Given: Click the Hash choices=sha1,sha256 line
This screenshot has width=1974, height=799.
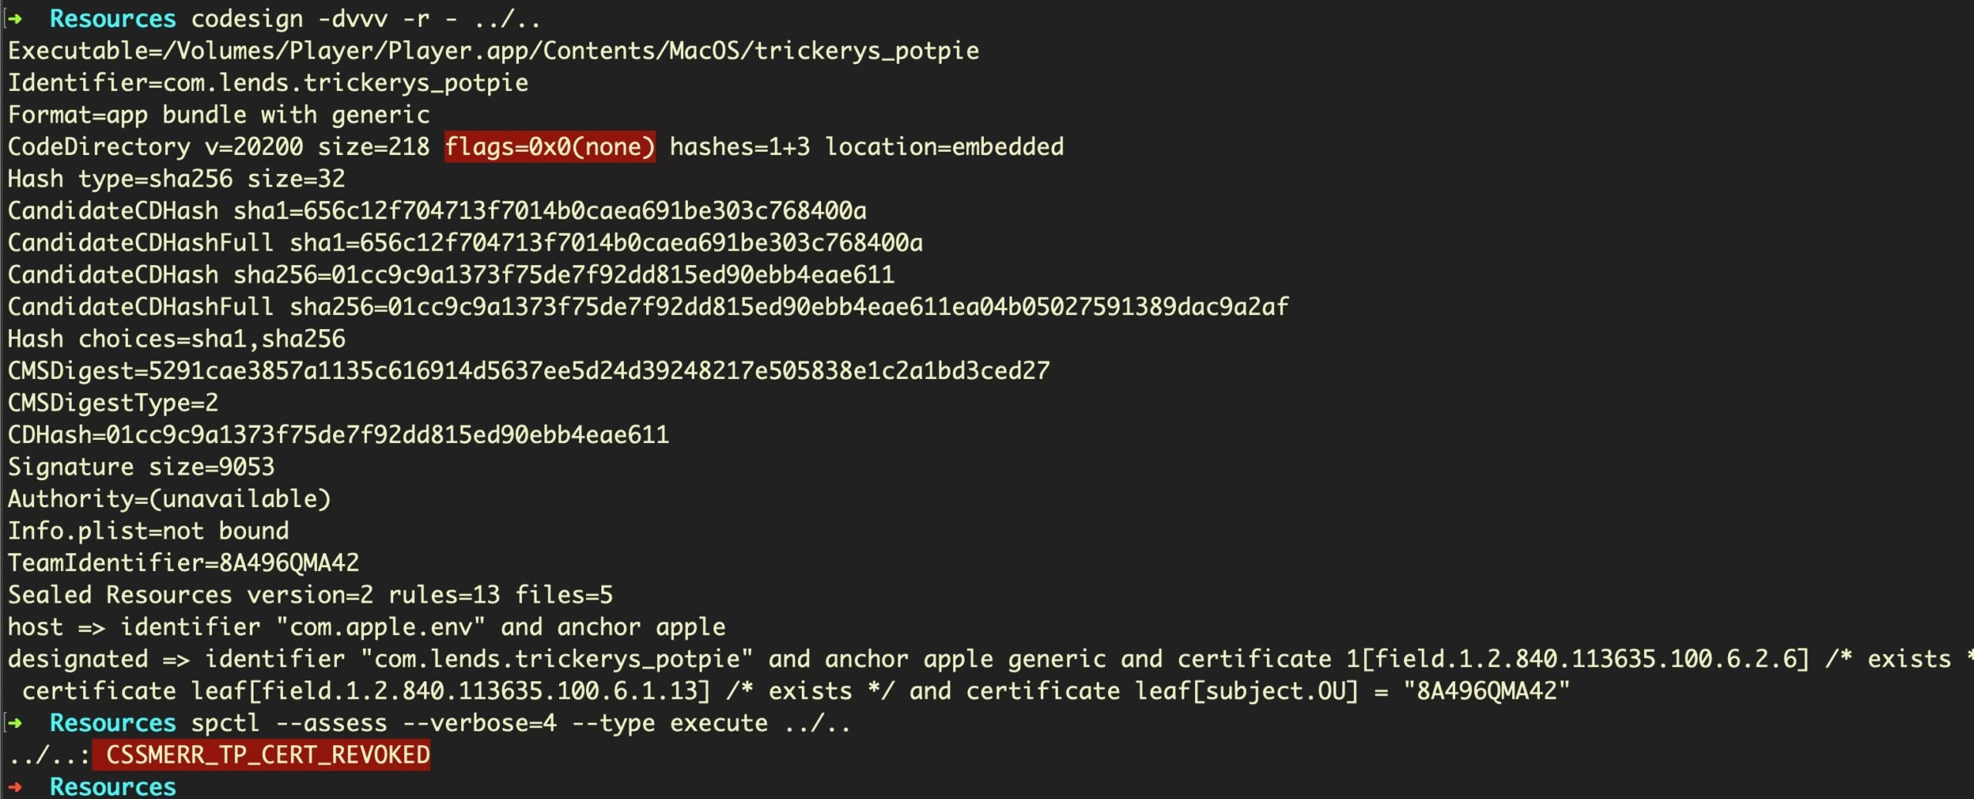Looking at the screenshot, I should point(177,339).
